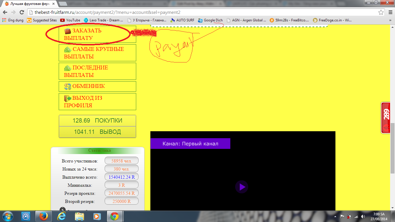Viewport: 395px width, 222px height.
Task: Click the money icon beside ПОСЛЕДНИЕ ВЫПЛАТЫ
Action: (x=68, y=68)
